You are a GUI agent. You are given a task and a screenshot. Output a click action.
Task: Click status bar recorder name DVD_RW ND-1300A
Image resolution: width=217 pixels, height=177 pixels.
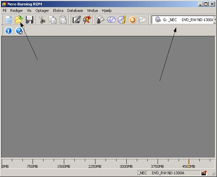[168, 173]
